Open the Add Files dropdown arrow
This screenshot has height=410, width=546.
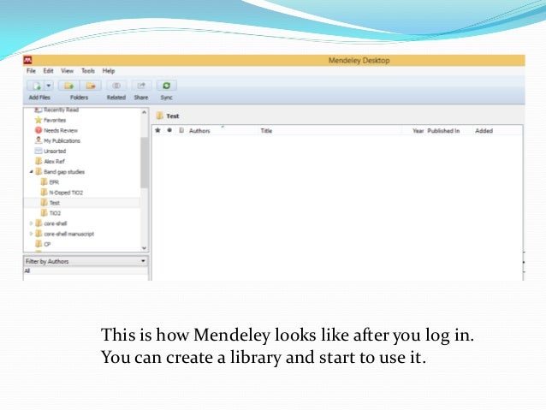(49, 86)
